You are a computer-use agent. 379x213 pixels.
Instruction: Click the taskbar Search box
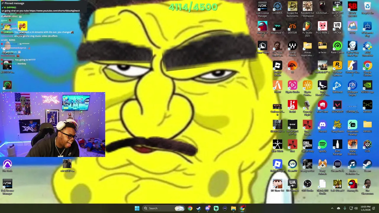click(x=163, y=208)
